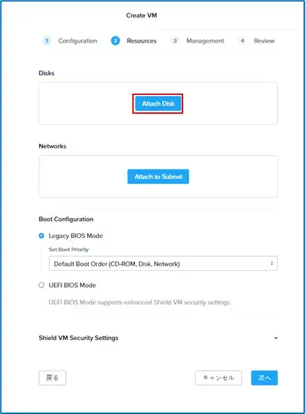Select the UEFI BIOS Mode radio button

[x=41, y=285]
